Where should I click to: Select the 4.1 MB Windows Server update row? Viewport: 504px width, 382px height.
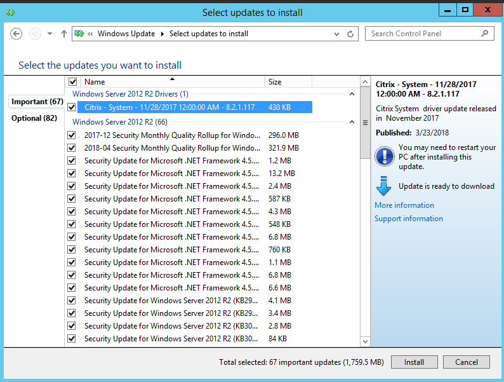(x=195, y=301)
